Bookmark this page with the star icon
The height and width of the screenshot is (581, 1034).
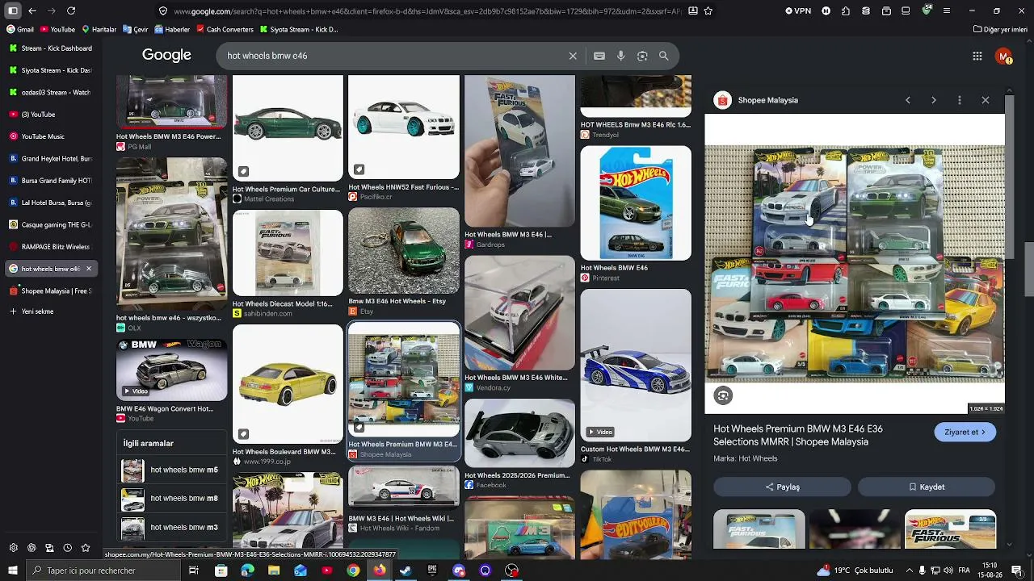click(x=708, y=10)
